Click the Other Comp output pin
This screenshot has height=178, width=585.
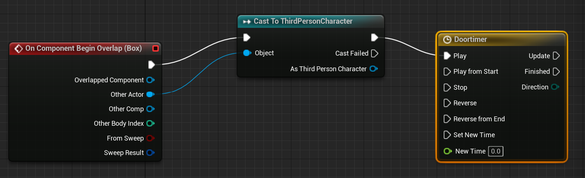click(151, 109)
